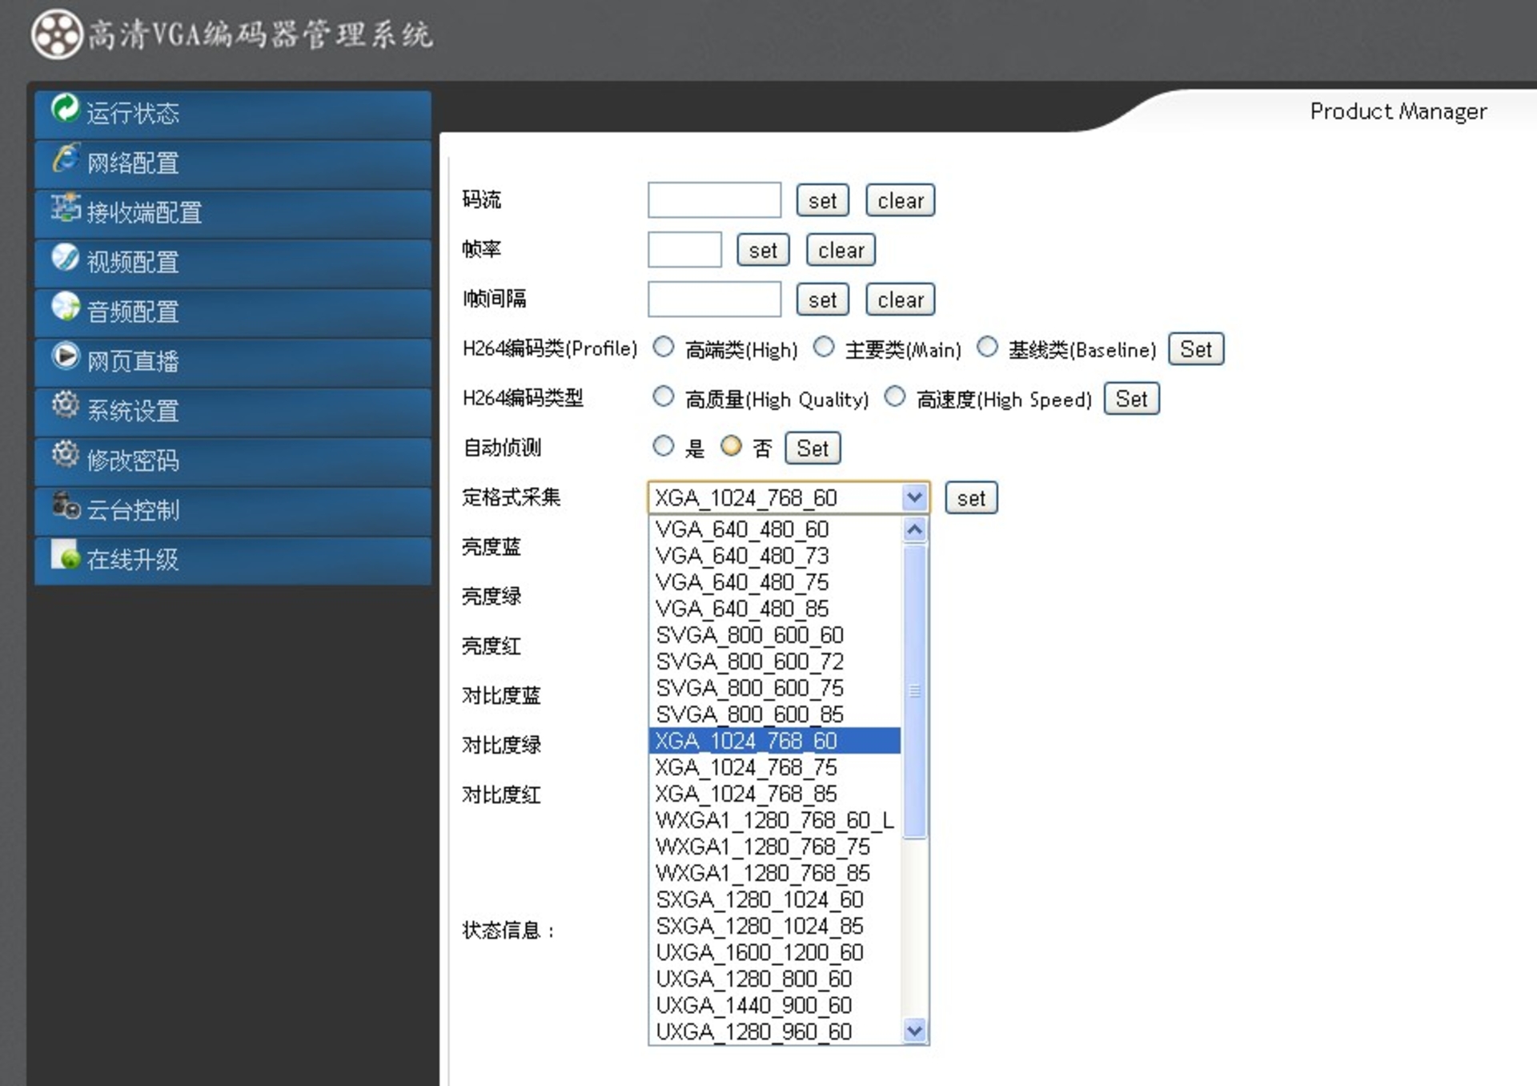Image resolution: width=1537 pixels, height=1086 pixels.
Task: Choose XGA_1024_768_85 from the list
Action: click(x=775, y=794)
